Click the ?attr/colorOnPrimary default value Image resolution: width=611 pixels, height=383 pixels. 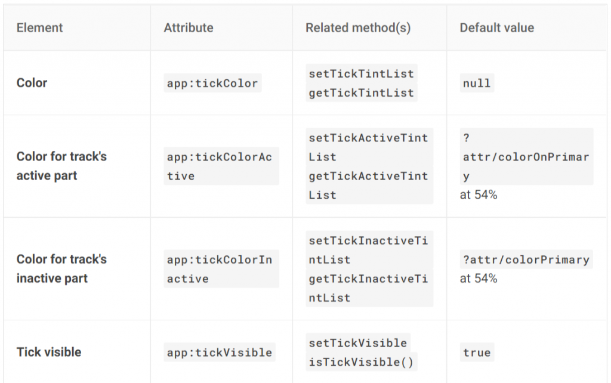coord(525,157)
